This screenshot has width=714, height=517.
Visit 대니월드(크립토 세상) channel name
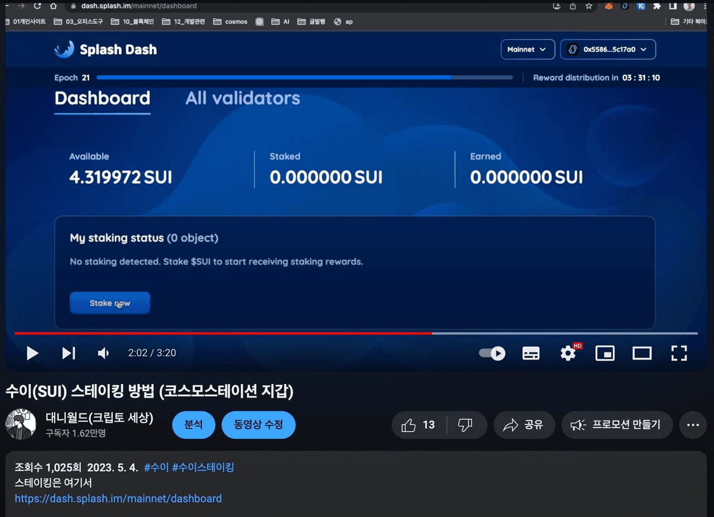[99, 418]
